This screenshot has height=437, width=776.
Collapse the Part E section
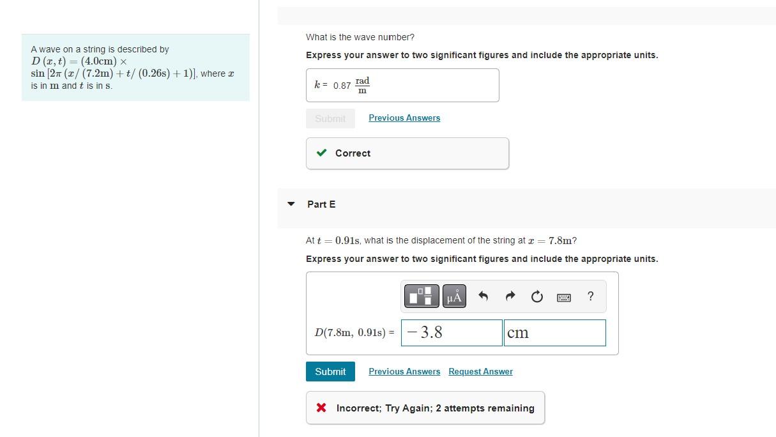(x=291, y=204)
